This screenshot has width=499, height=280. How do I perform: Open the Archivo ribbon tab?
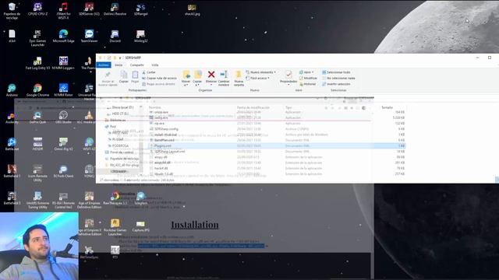click(104, 65)
